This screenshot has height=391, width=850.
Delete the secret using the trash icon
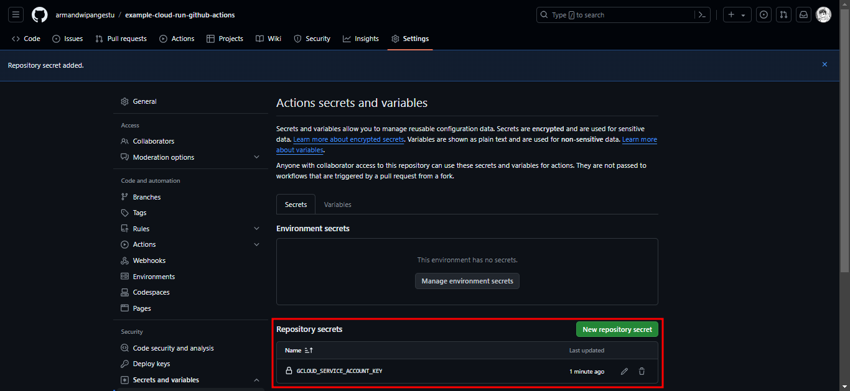[642, 370]
